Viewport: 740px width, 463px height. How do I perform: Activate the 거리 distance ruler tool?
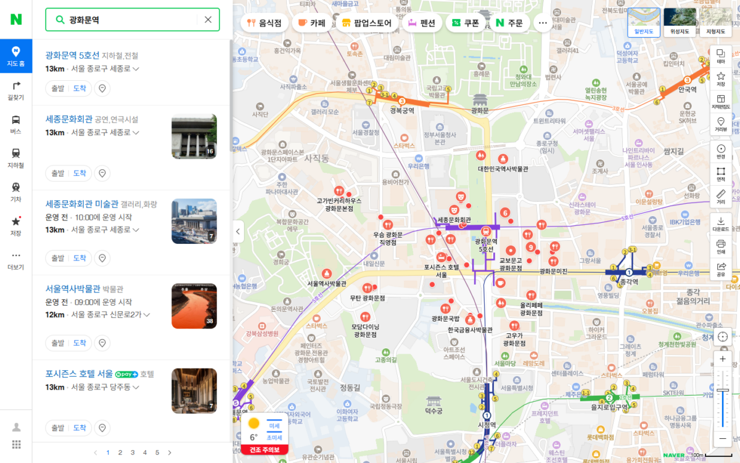[x=721, y=196]
